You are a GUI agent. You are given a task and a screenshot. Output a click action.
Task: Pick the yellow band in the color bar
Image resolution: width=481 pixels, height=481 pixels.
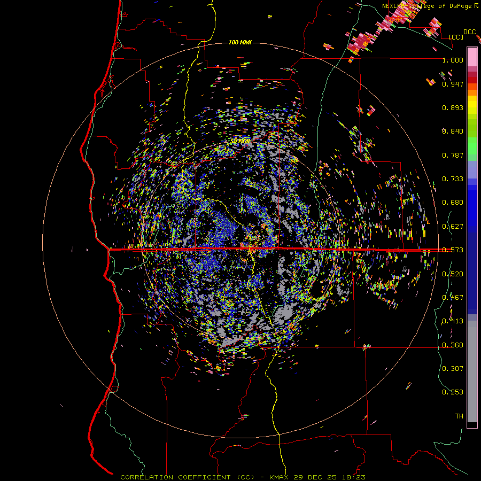(x=472, y=105)
